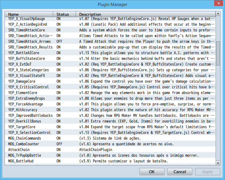Screen dimensions: 225x180
Task: Click the Description column header
Action: click(x=146, y=14)
